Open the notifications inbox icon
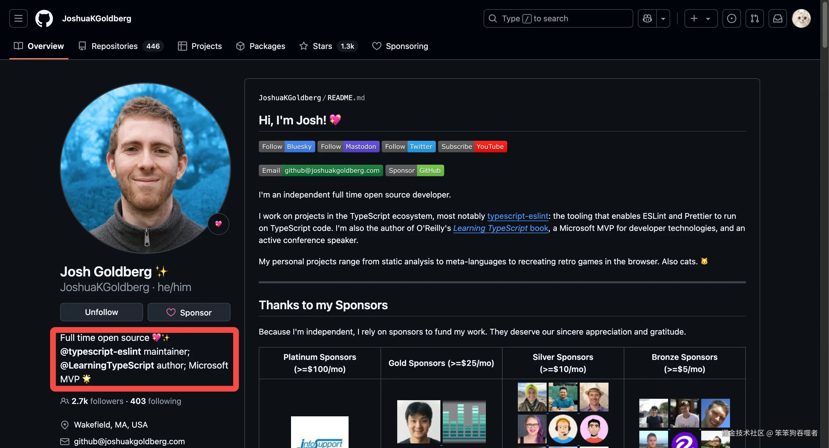Screen dimensions: 829x448 [777, 18]
